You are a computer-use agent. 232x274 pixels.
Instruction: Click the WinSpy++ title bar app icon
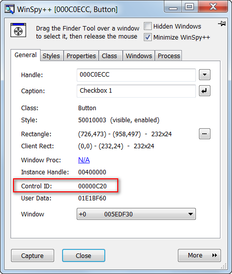pyautogui.click(x=10, y=10)
